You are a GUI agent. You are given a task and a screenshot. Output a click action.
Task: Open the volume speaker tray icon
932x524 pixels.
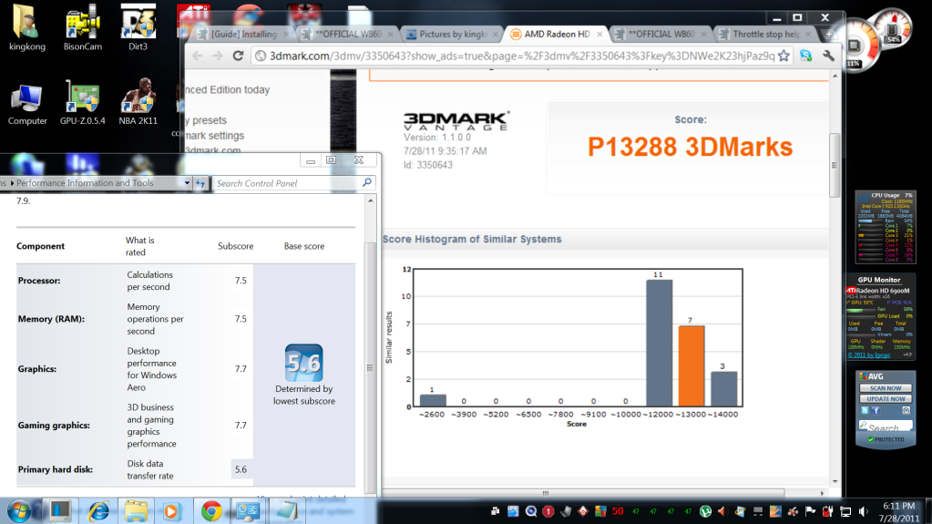coord(863,511)
